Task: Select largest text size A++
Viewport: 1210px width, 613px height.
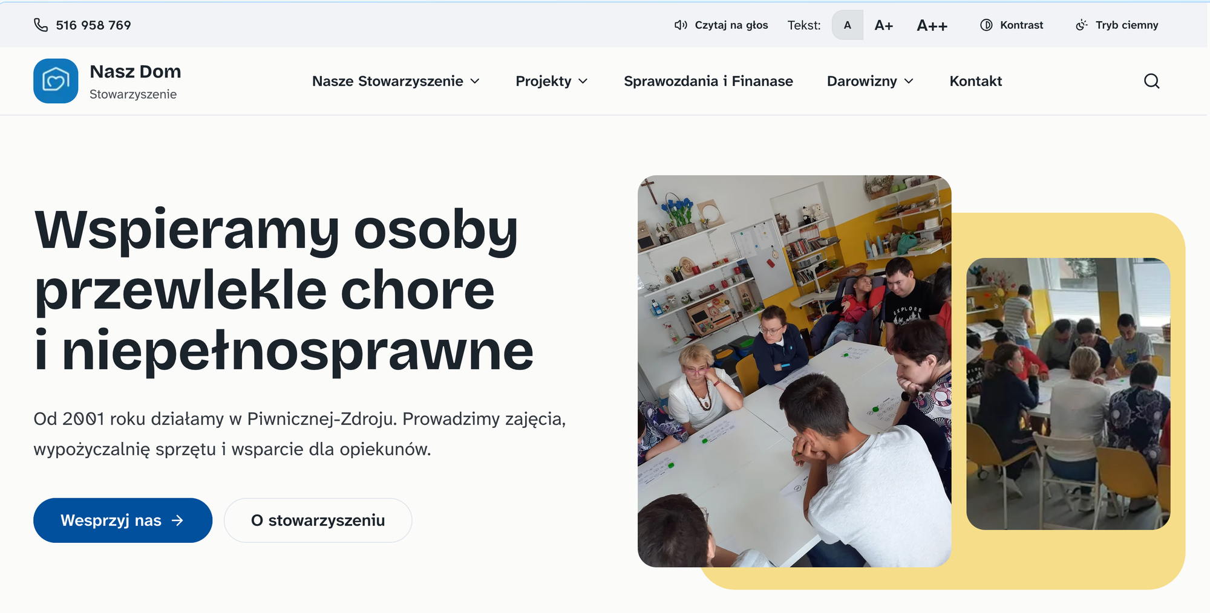Action: tap(932, 25)
